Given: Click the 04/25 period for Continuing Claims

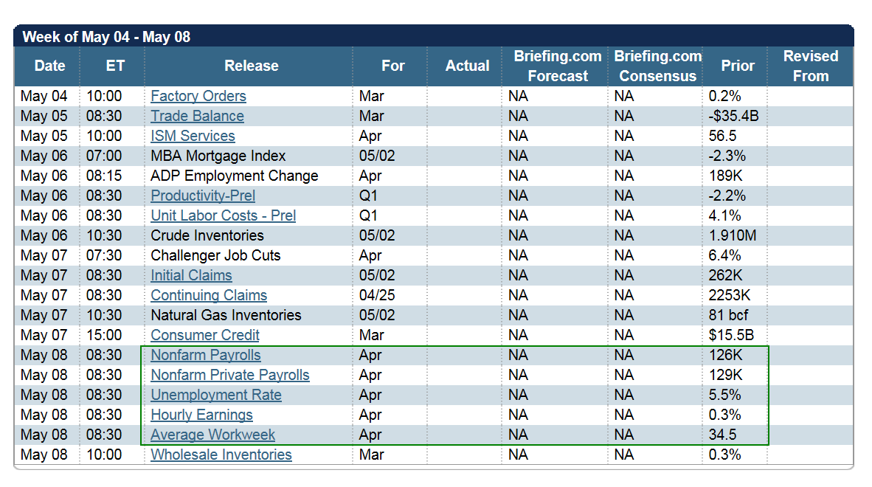Looking at the screenshot, I should [377, 295].
